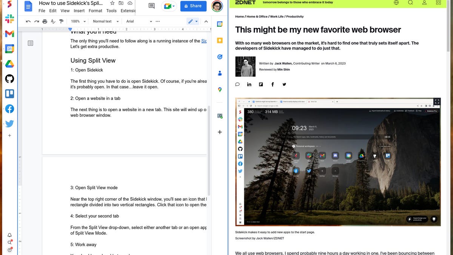This screenshot has width=453, height=255.
Task: Click the blue Share button
Action: pyautogui.click(x=193, y=6)
